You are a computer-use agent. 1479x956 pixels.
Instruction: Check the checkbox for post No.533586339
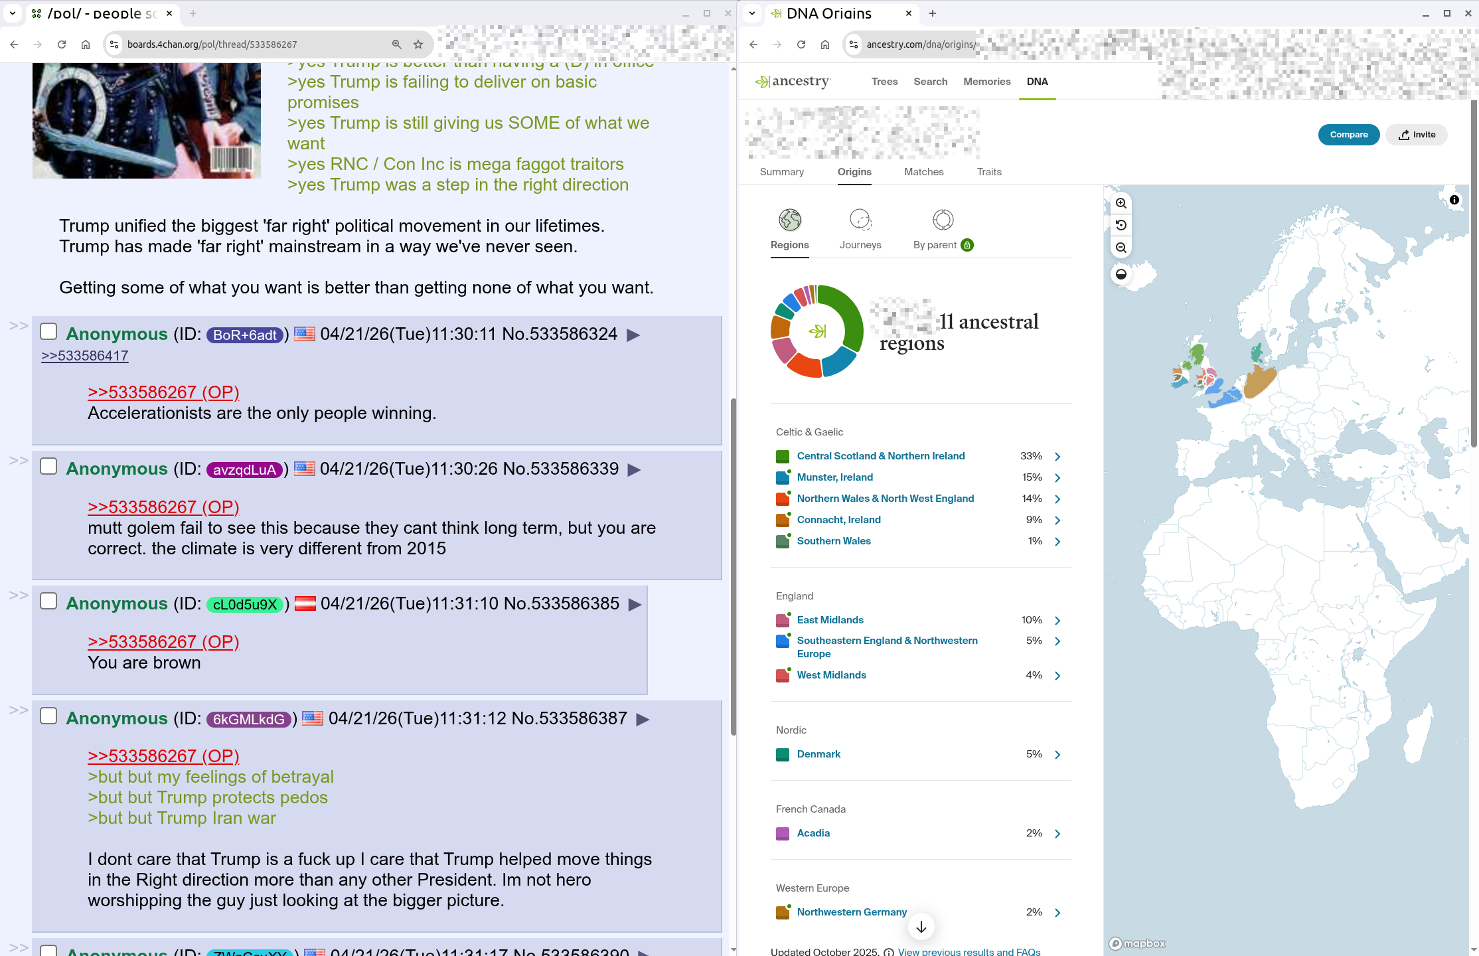click(48, 466)
